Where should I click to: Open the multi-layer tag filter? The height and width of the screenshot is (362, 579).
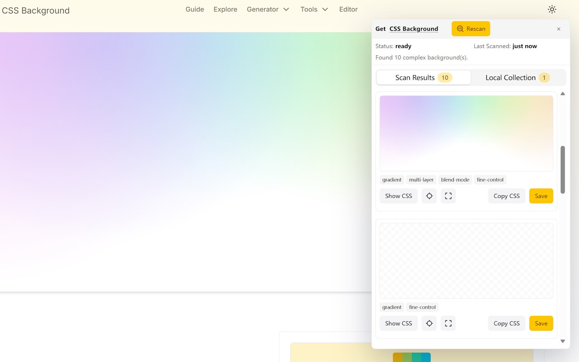pos(421,180)
